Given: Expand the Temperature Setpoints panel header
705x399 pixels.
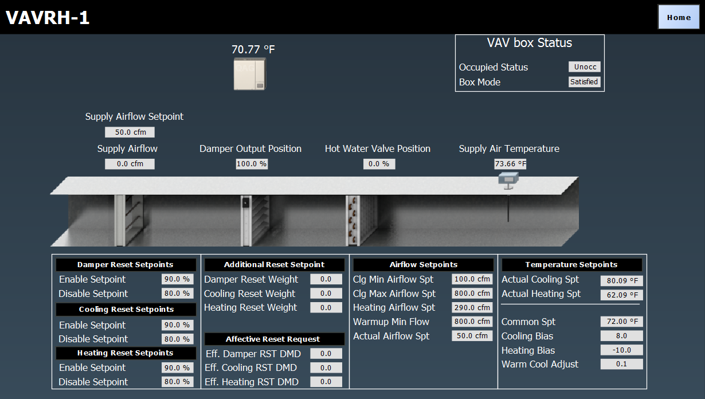Looking at the screenshot, I should (571, 264).
